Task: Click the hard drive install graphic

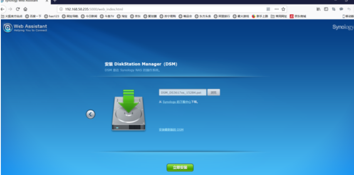Action: coord(129,110)
